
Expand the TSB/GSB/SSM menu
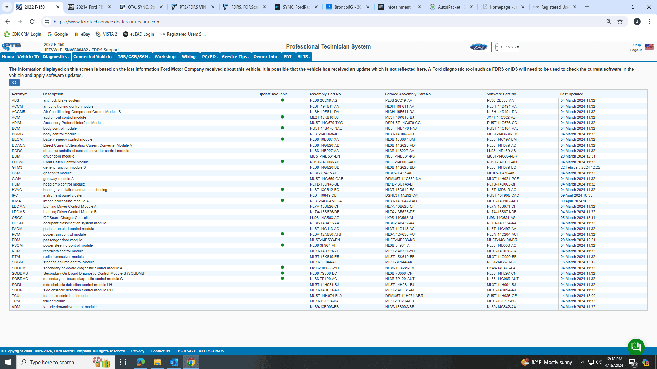[x=134, y=57]
